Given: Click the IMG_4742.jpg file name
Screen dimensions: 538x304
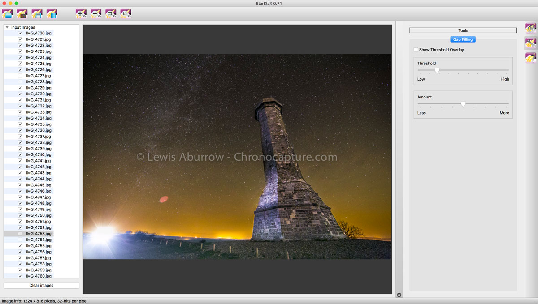Looking at the screenshot, I should (39, 167).
